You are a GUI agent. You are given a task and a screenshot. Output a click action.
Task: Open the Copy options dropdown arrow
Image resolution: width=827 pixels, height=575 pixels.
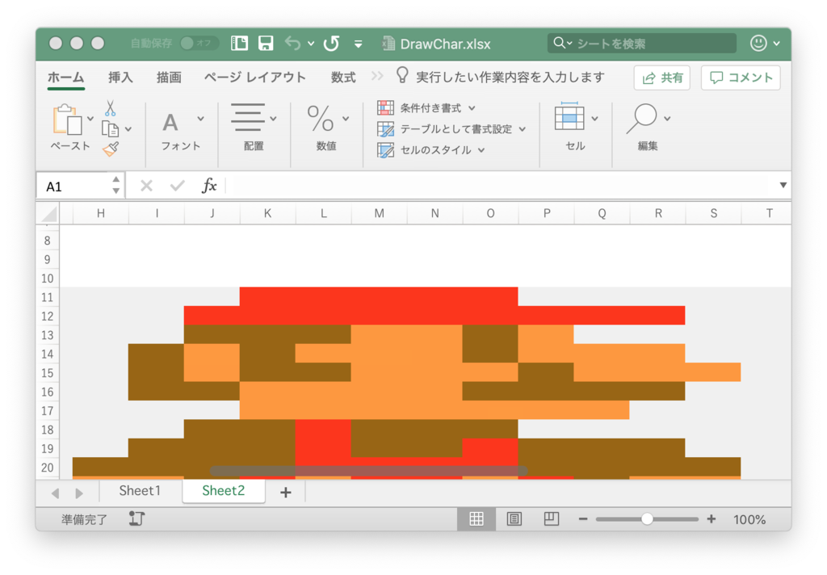[128, 129]
